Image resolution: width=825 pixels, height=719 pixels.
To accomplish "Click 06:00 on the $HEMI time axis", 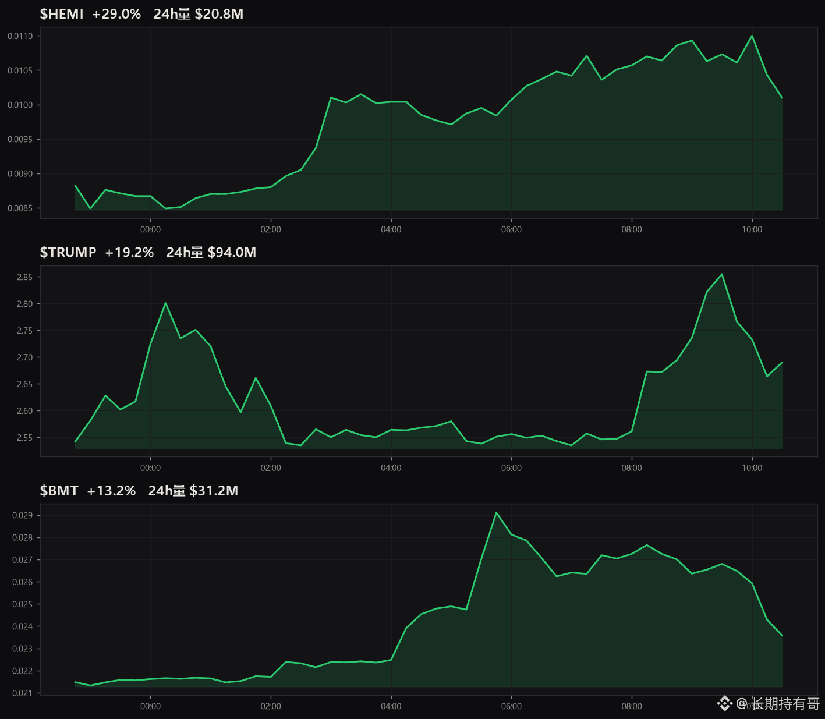I will coord(511,229).
